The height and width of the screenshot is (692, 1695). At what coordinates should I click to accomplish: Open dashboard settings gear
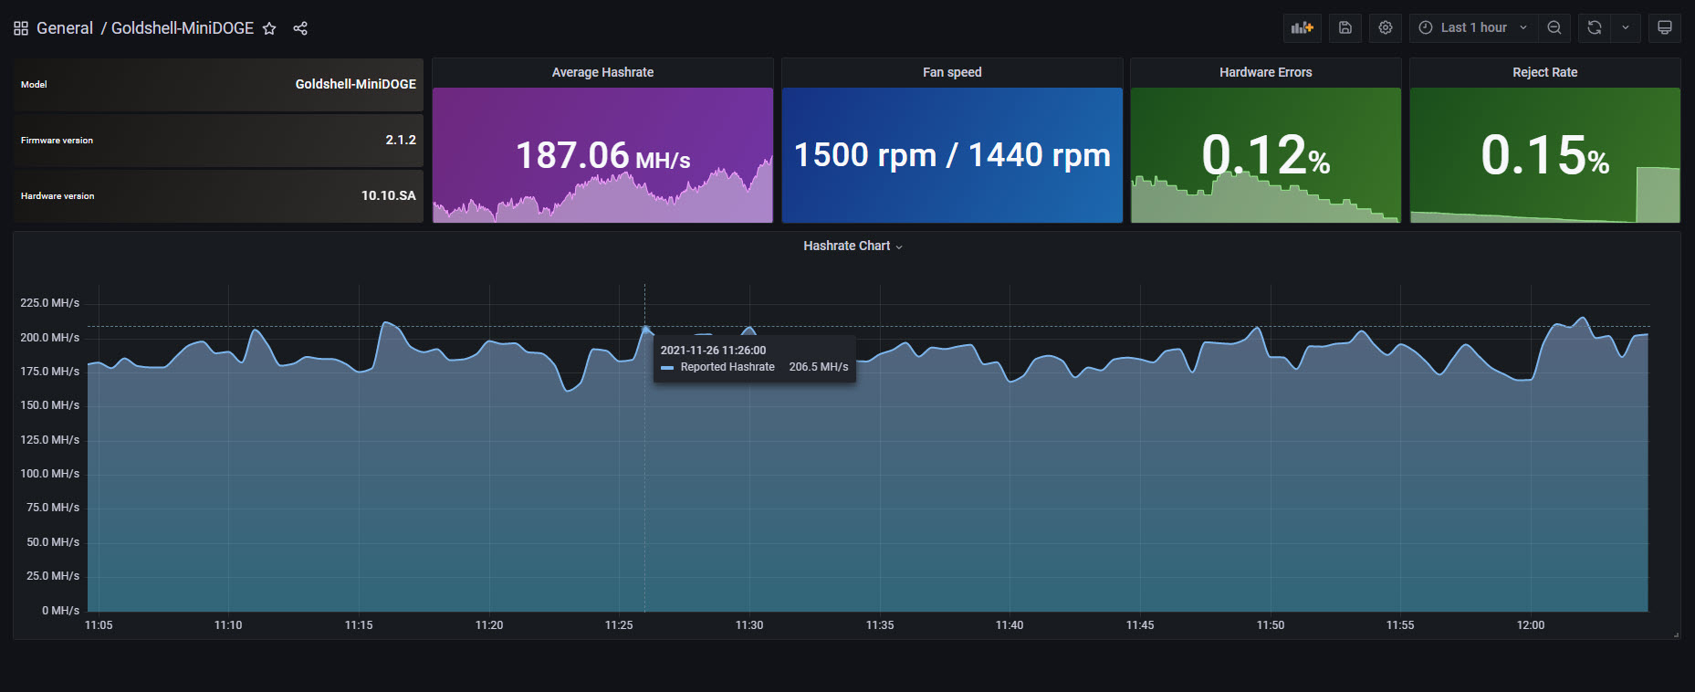pos(1386,27)
